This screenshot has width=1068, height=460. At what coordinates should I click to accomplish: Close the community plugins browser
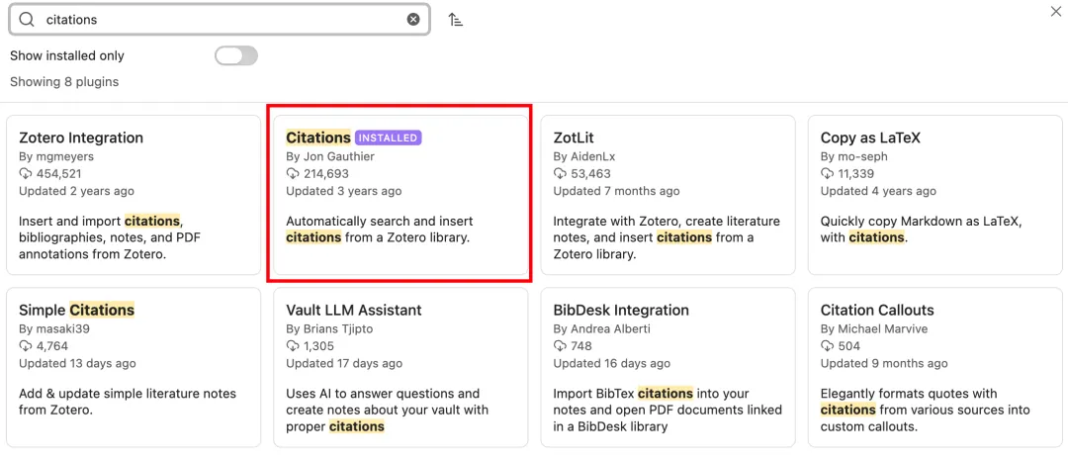click(1054, 11)
